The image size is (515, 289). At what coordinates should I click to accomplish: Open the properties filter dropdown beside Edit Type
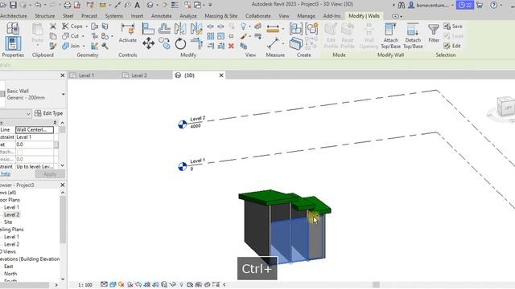28,114
